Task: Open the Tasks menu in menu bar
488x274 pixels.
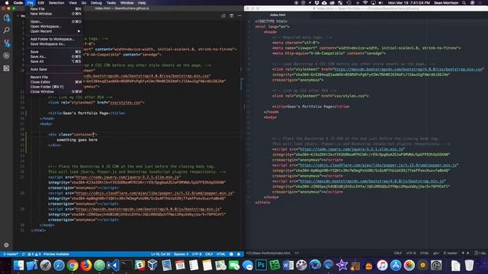Action: click(x=111, y=3)
